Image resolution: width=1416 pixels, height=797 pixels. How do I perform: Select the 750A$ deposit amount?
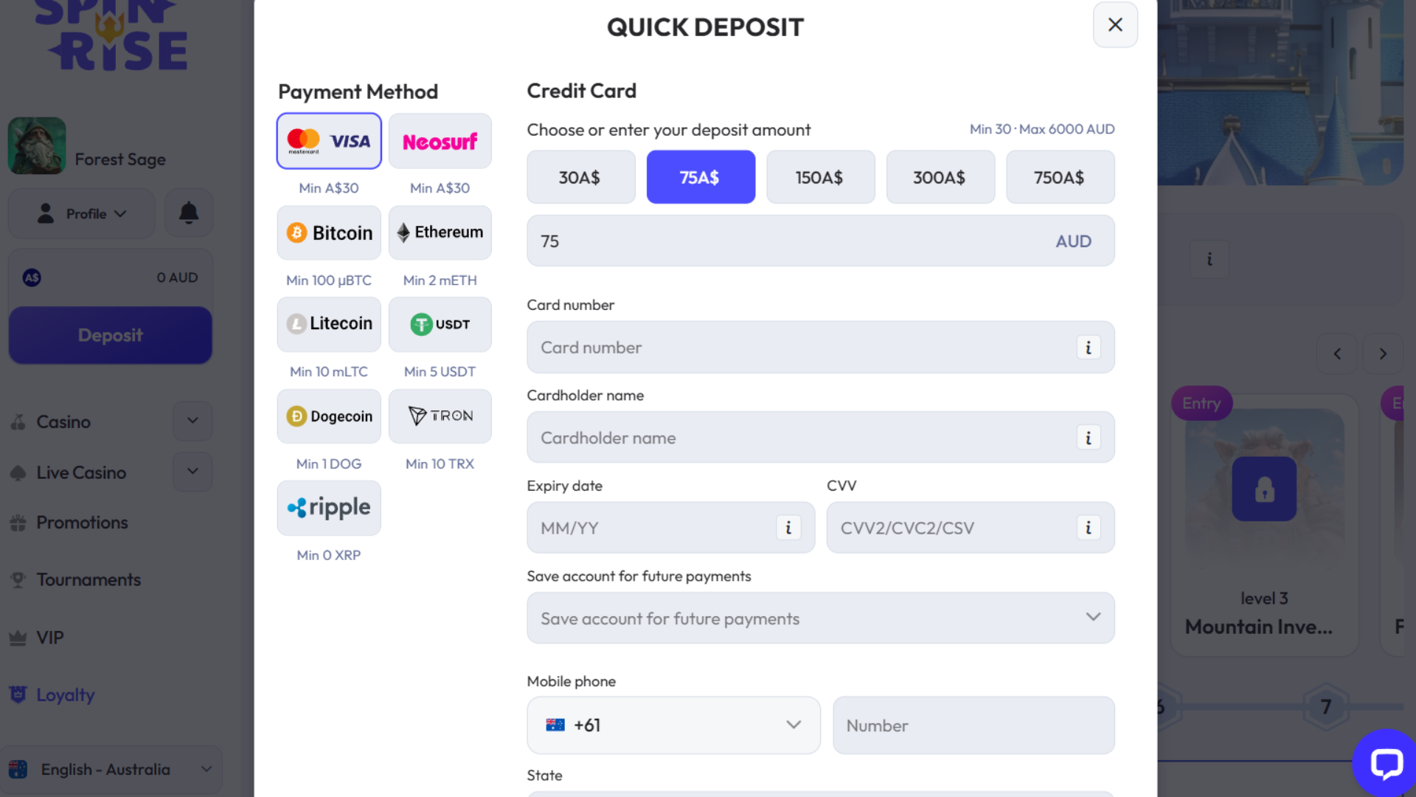[x=1060, y=178]
